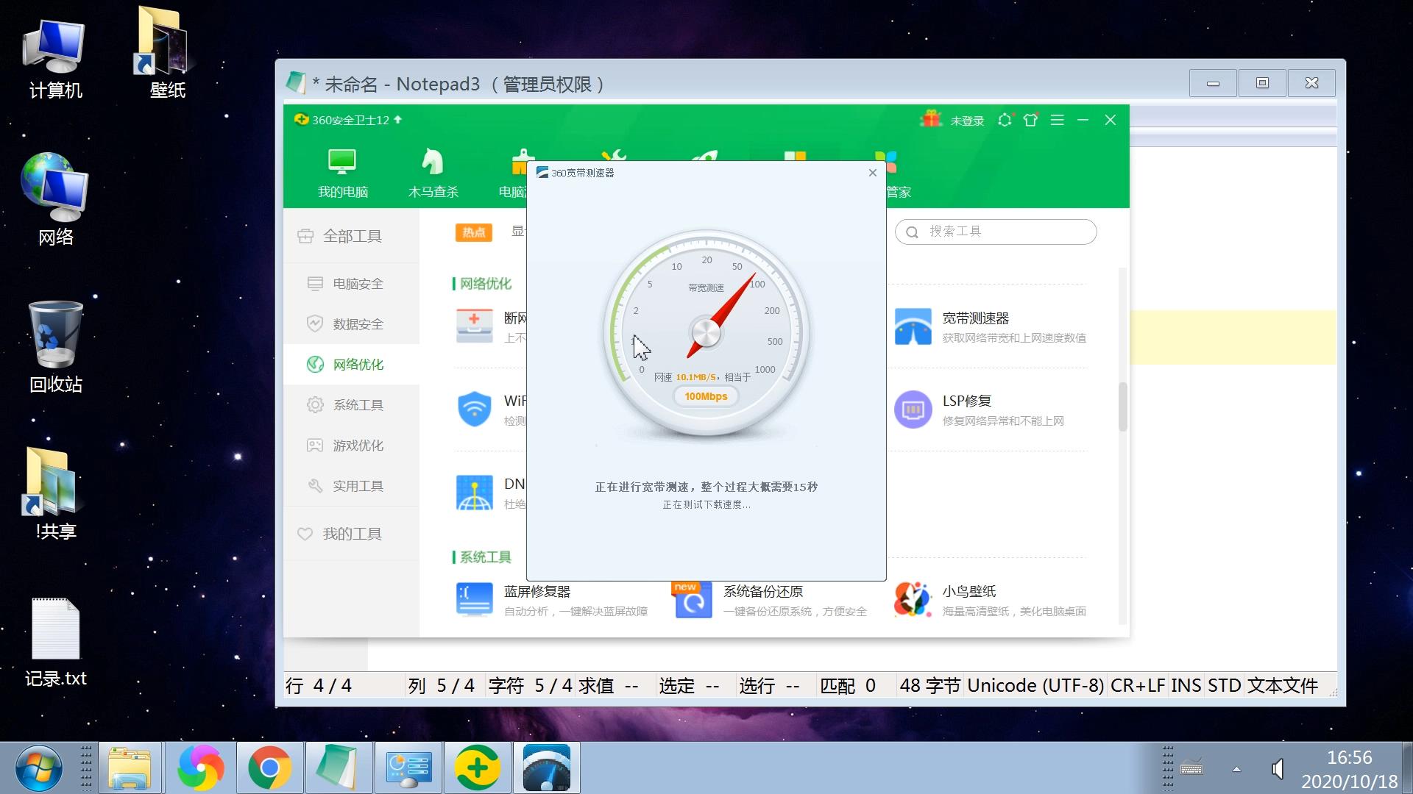
Task: Open the DNS optimization tool
Action: point(475,492)
